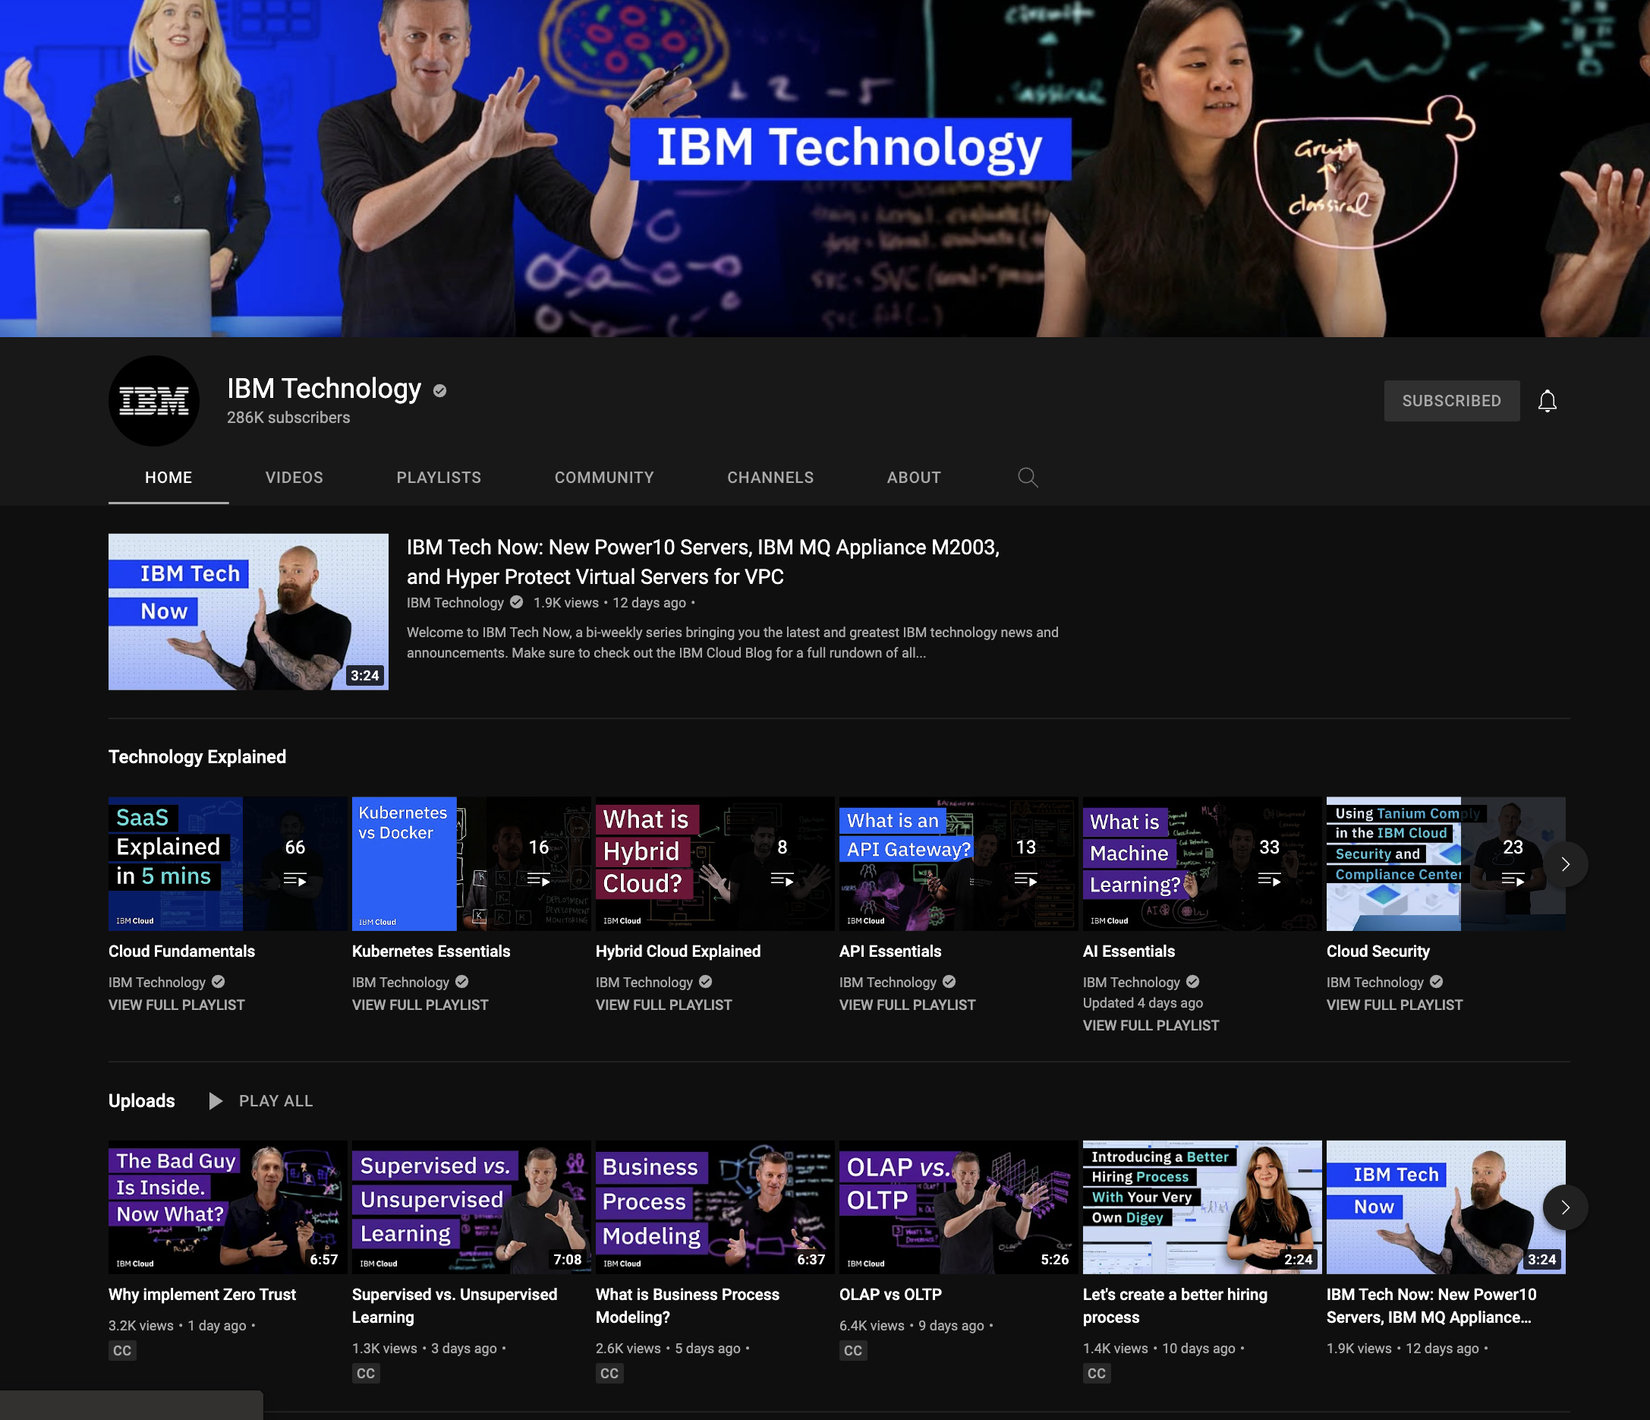Switch to the HOME tab
The width and height of the screenshot is (1650, 1420).
[168, 478]
